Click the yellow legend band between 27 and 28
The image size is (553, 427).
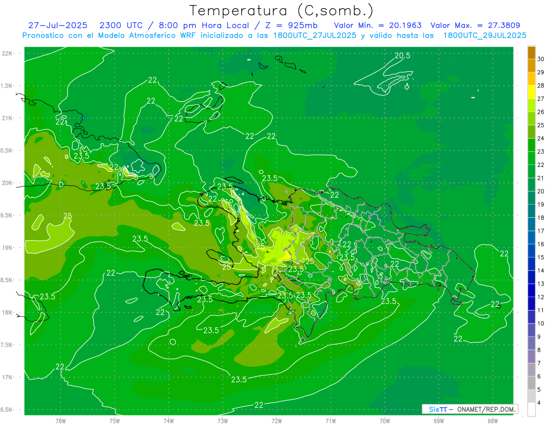point(531,92)
